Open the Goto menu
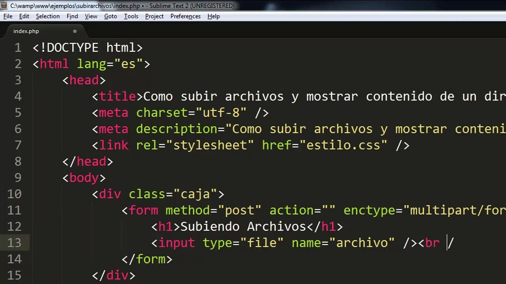 point(111,16)
